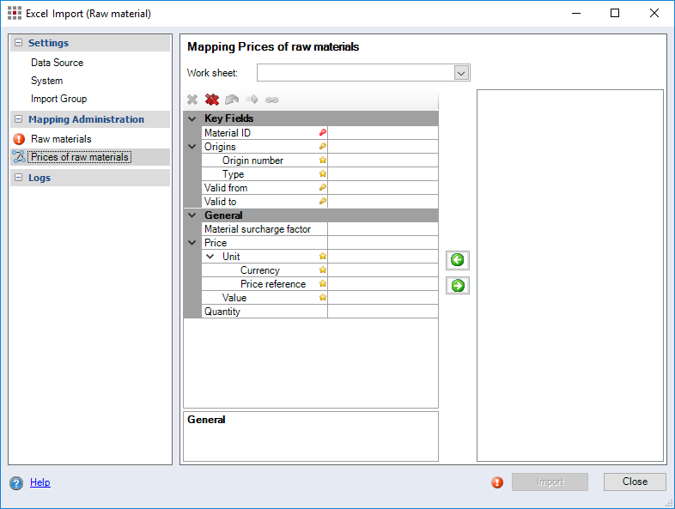Viewport: 675px width, 509px height.
Task: Collapse the Unit subgroup under Price
Action: click(210, 257)
